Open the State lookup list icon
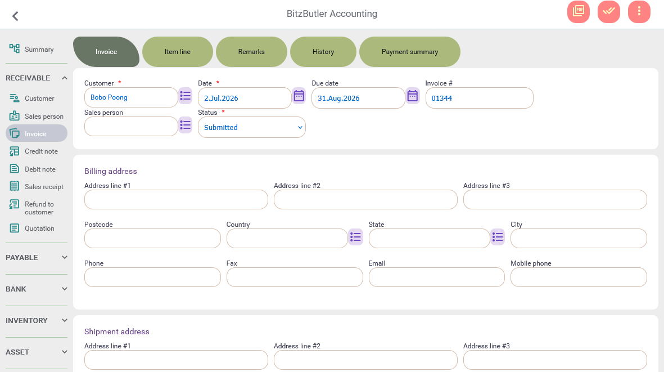This screenshot has height=372, width=664. point(498,237)
